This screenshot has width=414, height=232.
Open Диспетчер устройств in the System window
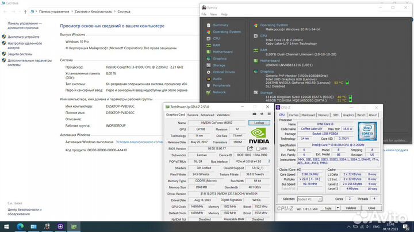point(23,37)
